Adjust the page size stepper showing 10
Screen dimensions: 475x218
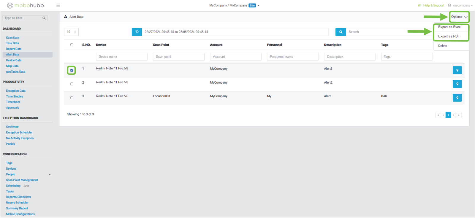click(x=75, y=32)
